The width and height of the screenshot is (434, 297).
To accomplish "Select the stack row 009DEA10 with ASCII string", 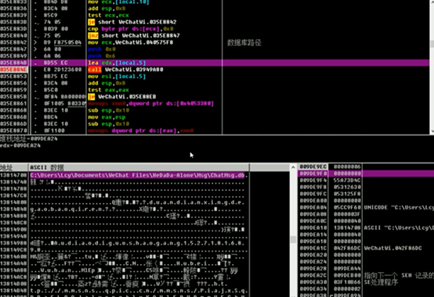I will 366,227.
